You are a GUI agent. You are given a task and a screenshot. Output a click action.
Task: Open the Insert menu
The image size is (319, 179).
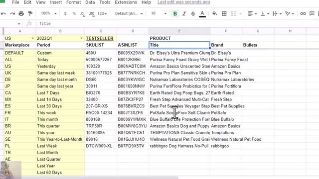pyautogui.click(x=56, y=2)
